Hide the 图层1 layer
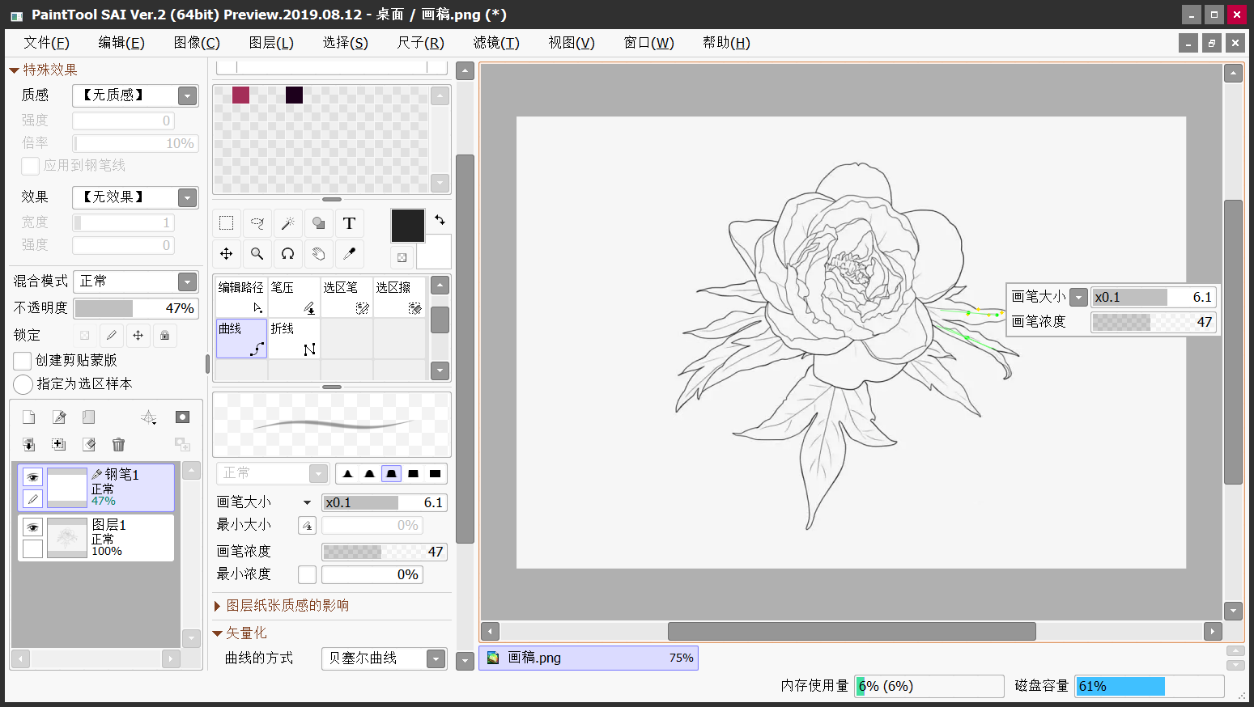 coord(32,527)
